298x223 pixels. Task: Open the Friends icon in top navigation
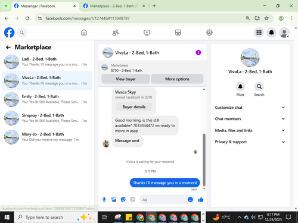116,33
